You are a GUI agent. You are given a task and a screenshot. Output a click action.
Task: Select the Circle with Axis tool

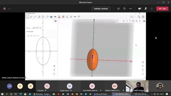47,17
